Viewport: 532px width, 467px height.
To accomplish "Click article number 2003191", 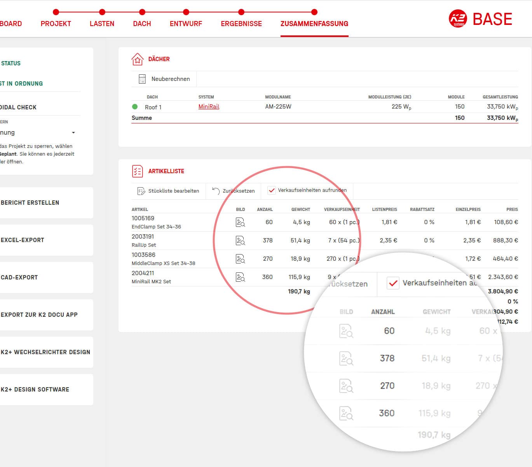I will (143, 237).
